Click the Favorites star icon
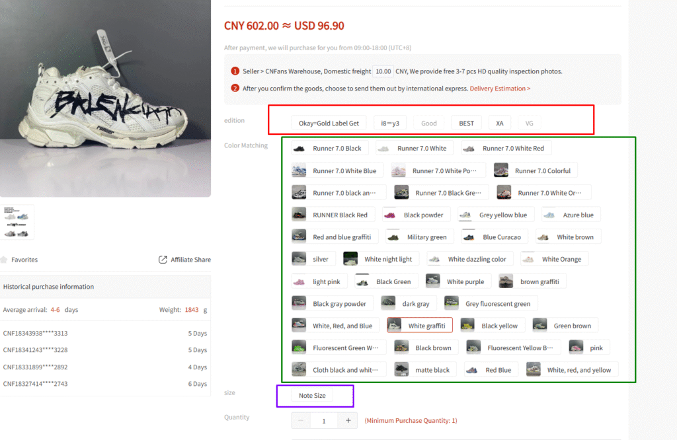The width and height of the screenshot is (677, 440). tap(4, 260)
